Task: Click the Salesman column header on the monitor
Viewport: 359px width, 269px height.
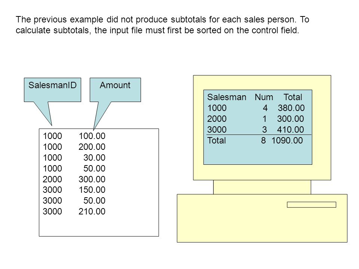Action: [227, 97]
